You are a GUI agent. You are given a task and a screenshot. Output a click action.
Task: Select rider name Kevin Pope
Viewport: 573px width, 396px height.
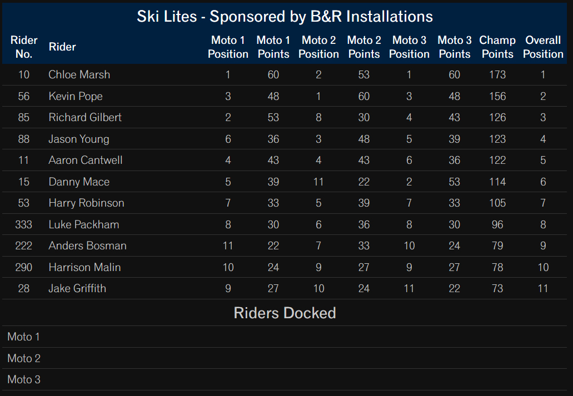click(x=76, y=96)
